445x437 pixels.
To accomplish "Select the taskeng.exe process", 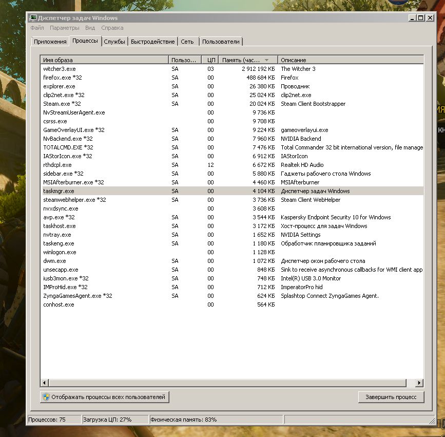I will pyautogui.click(x=232, y=243).
